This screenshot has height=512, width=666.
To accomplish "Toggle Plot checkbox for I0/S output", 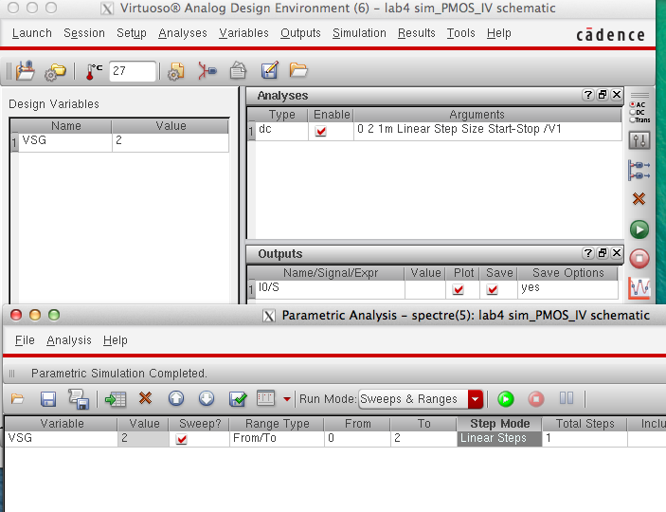I will coord(458,289).
